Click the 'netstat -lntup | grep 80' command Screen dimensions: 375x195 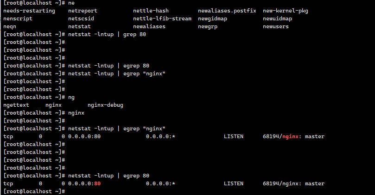pyautogui.click(x=107, y=34)
